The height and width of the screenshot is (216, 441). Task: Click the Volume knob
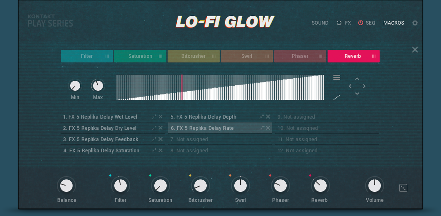[375, 186]
